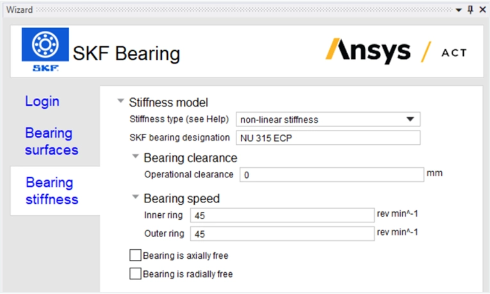Collapse the Bearing clearance group

(135, 156)
